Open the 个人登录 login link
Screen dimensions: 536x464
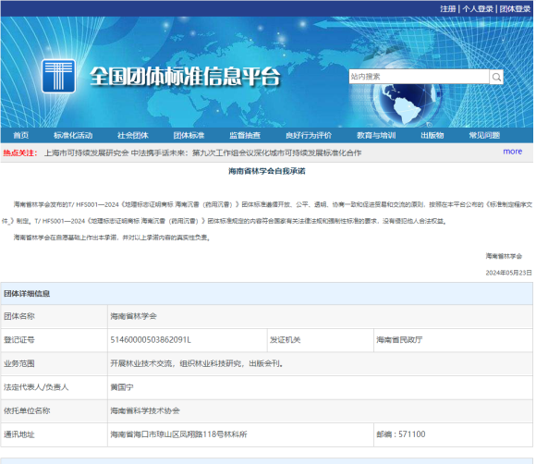(478, 9)
